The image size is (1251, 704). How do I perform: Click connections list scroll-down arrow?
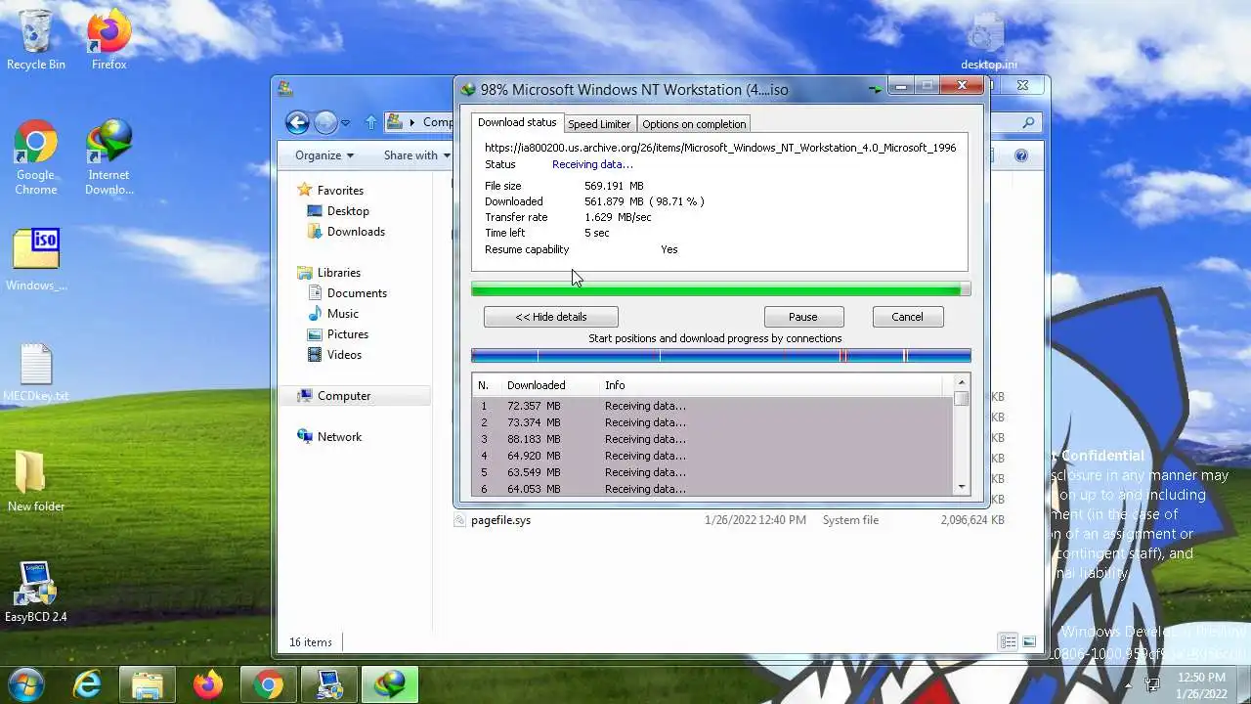pyautogui.click(x=962, y=487)
